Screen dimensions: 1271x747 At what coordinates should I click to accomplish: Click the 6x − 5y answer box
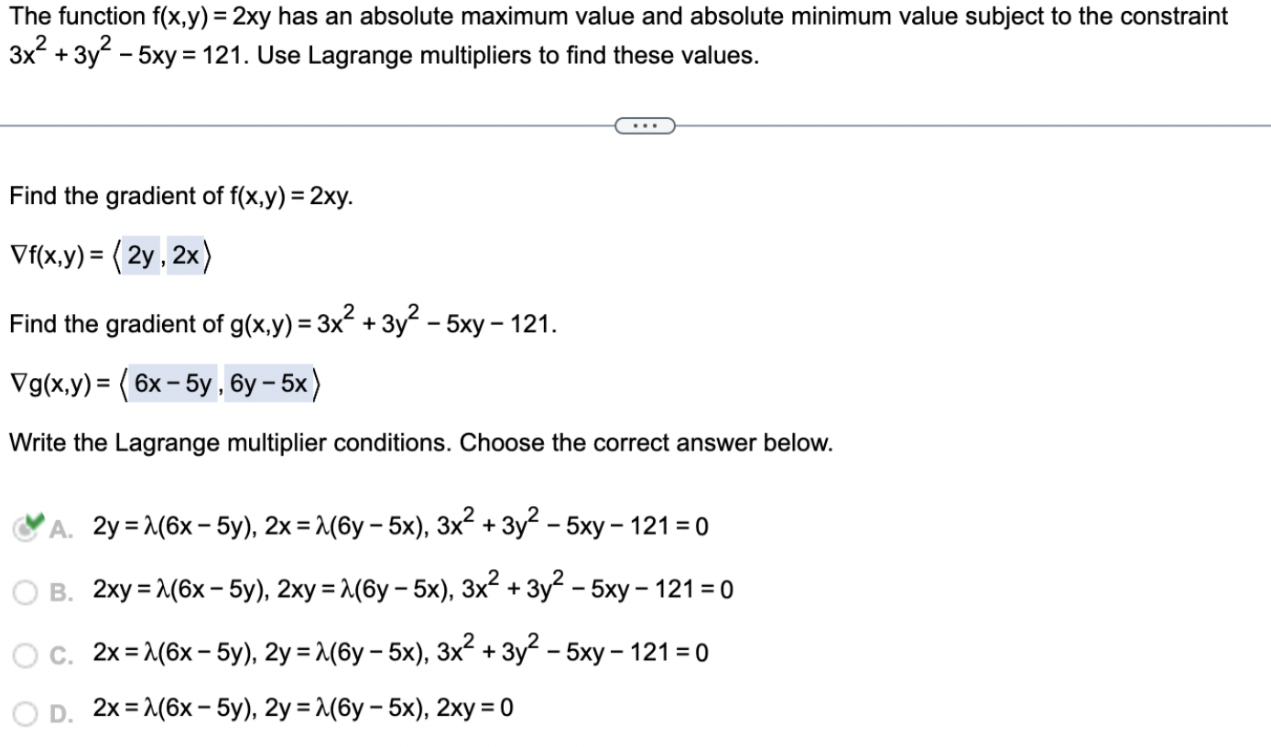coord(171,384)
